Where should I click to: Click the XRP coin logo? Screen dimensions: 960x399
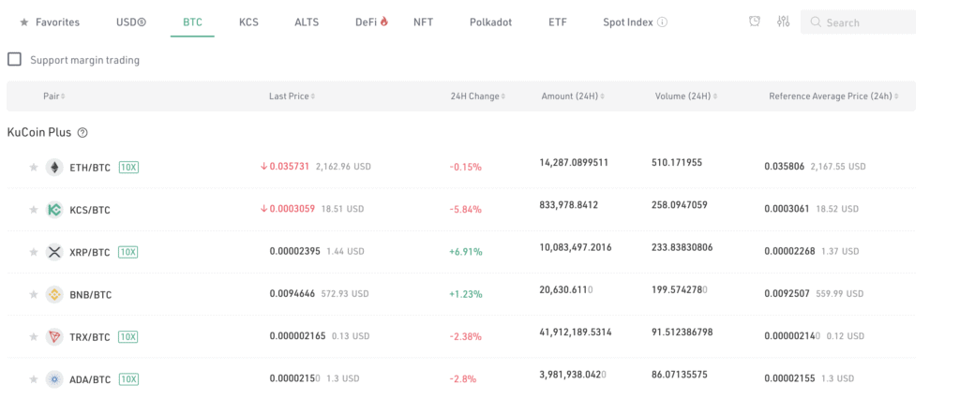tap(54, 252)
